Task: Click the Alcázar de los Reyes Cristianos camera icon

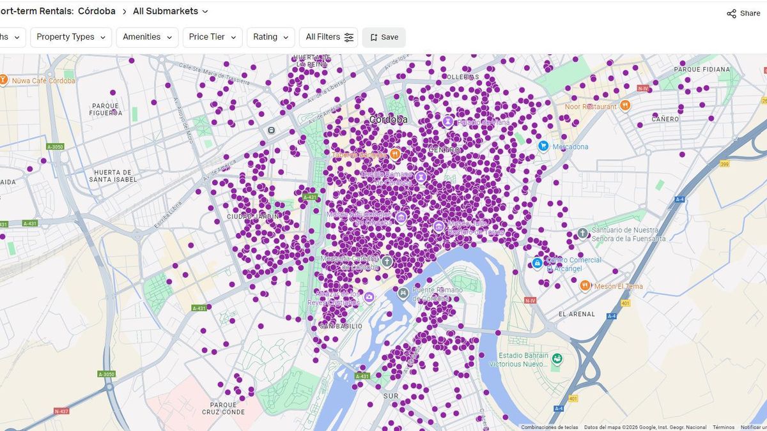Action: 370,296
